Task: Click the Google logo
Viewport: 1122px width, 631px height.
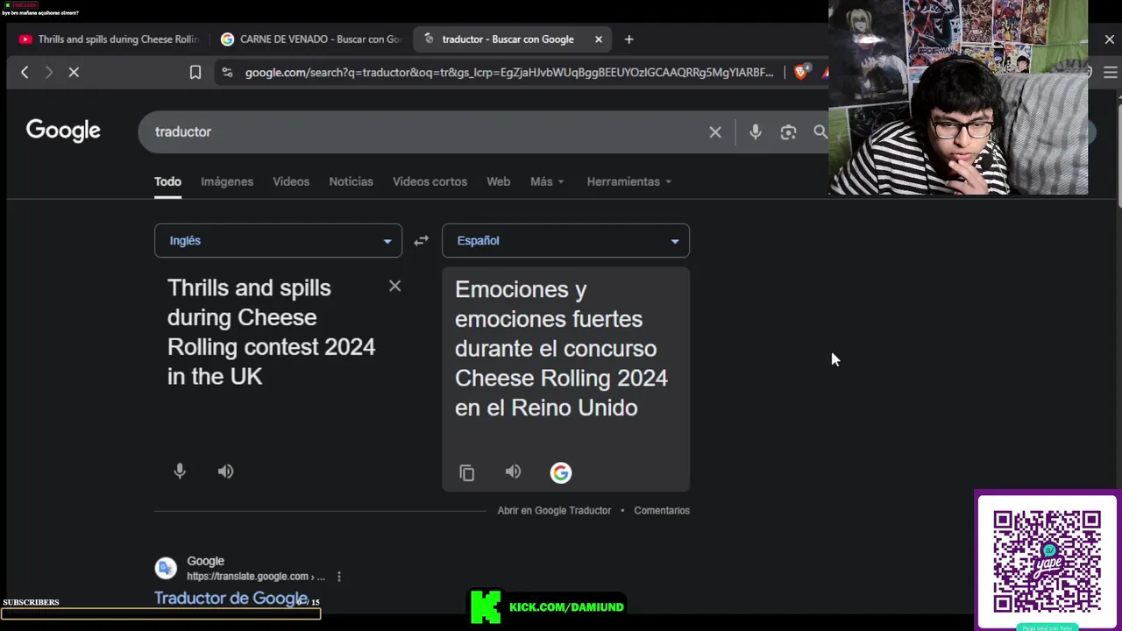Action: pos(63,131)
